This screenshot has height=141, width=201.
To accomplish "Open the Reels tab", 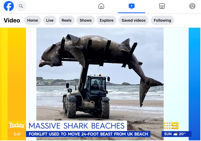I will pyautogui.click(x=66, y=20).
